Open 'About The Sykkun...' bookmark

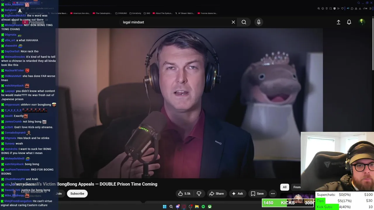[162, 13]
